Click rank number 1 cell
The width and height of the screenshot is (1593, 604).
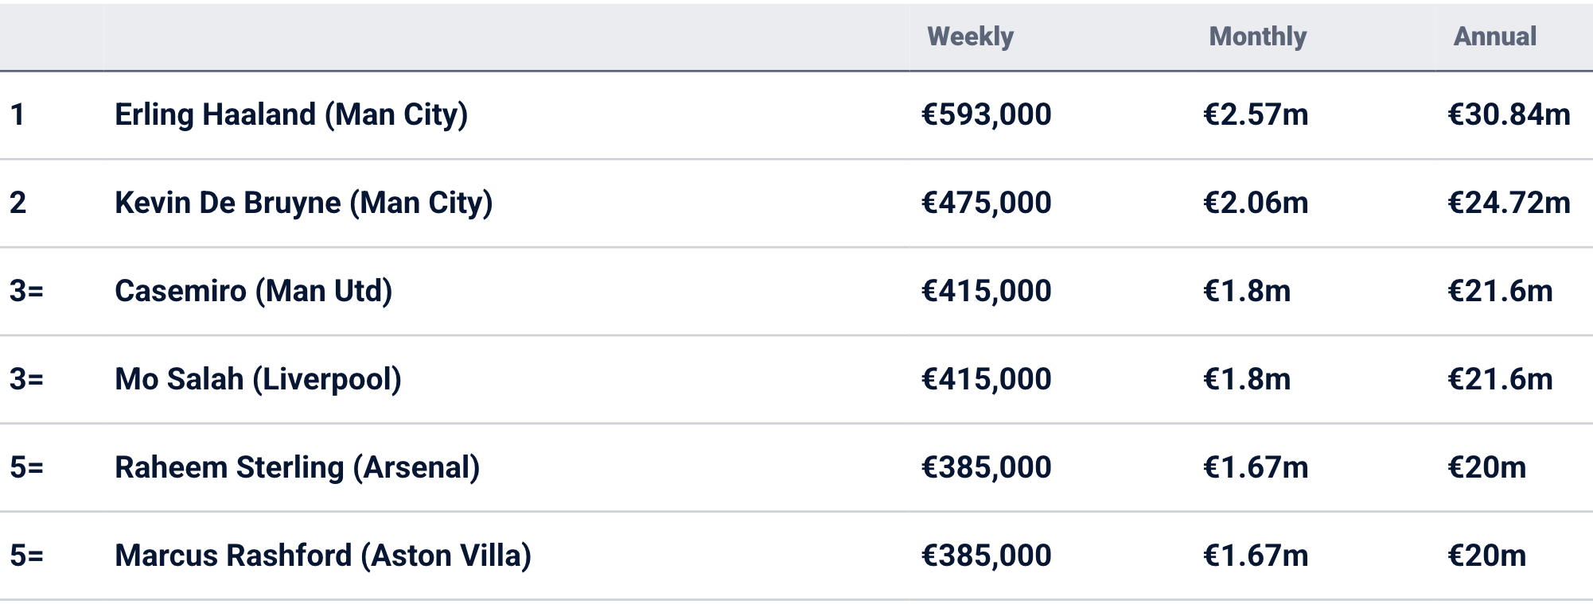pos(18,114)
